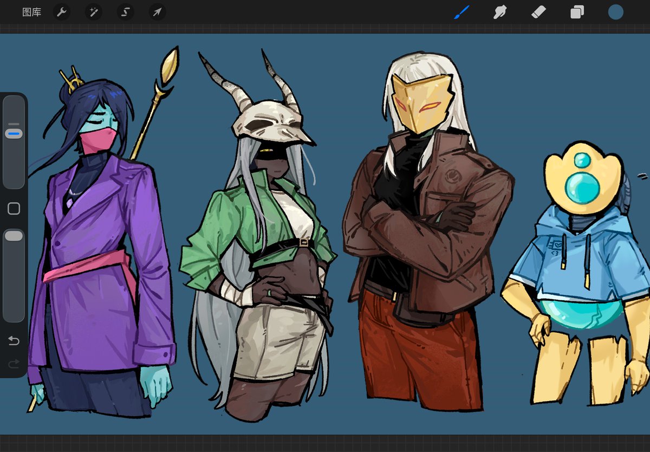Select the Smudge tool
Screen dimensions: 650x452
[500, 12]
